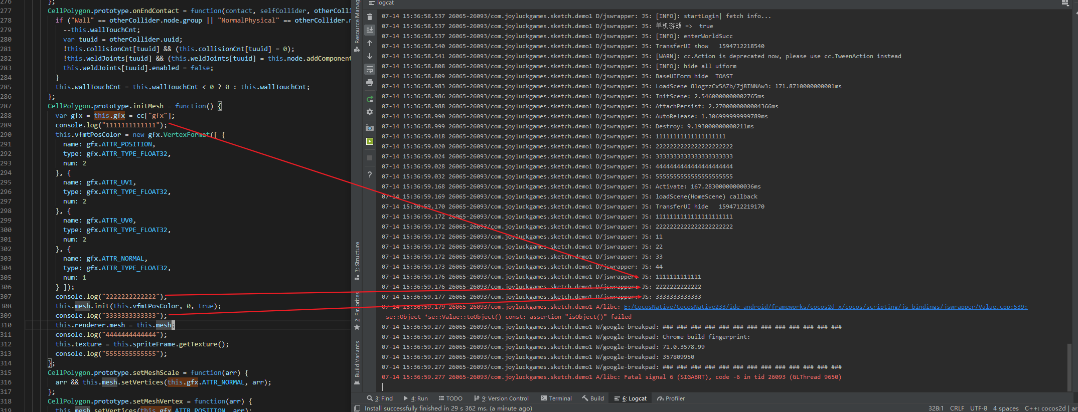Click the 'Fatal signal 6 (SIGABRT)' log line

click(x=611, y=377)
